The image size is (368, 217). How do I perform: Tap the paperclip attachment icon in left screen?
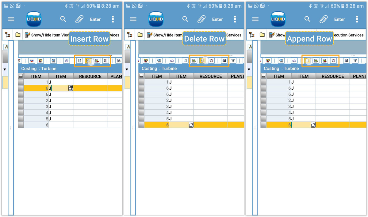point(79,19)
